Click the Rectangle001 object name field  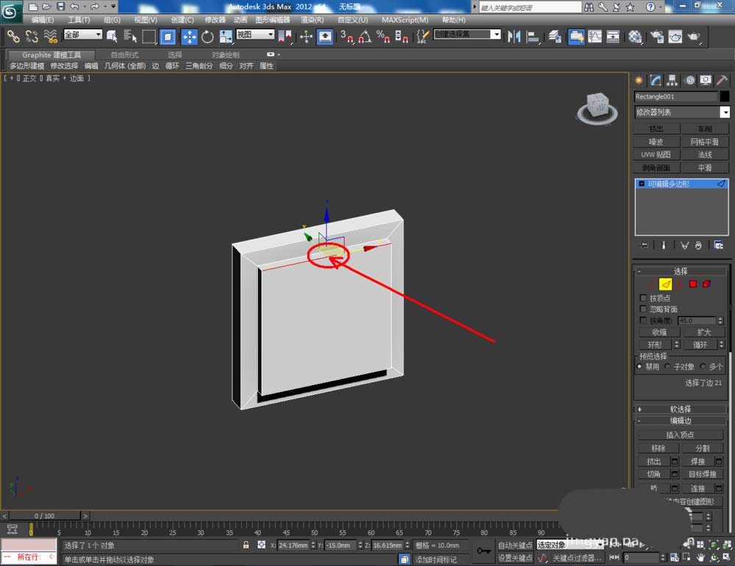(675, 96)
